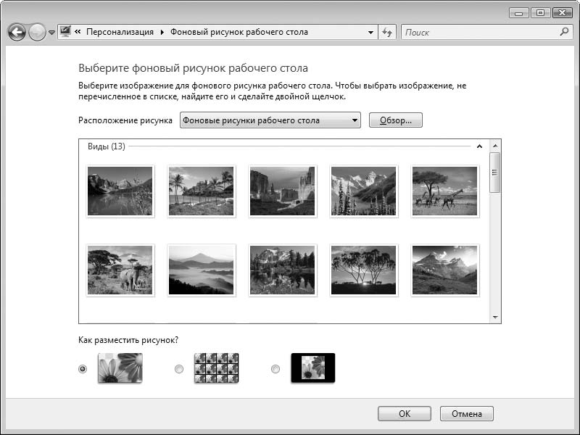
Task: Collapse the Виды (13) group chevron
Action: (479, 146)
